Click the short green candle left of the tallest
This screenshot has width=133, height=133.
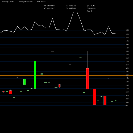point(24,82)
